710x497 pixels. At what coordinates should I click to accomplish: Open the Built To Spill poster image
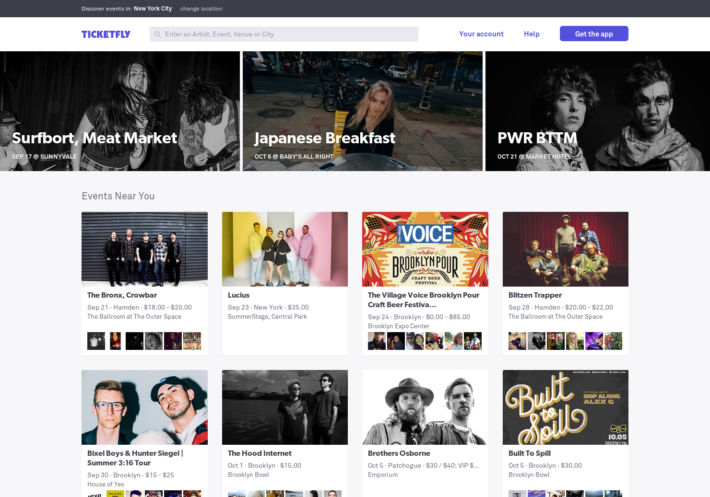(x=565, y=407)
